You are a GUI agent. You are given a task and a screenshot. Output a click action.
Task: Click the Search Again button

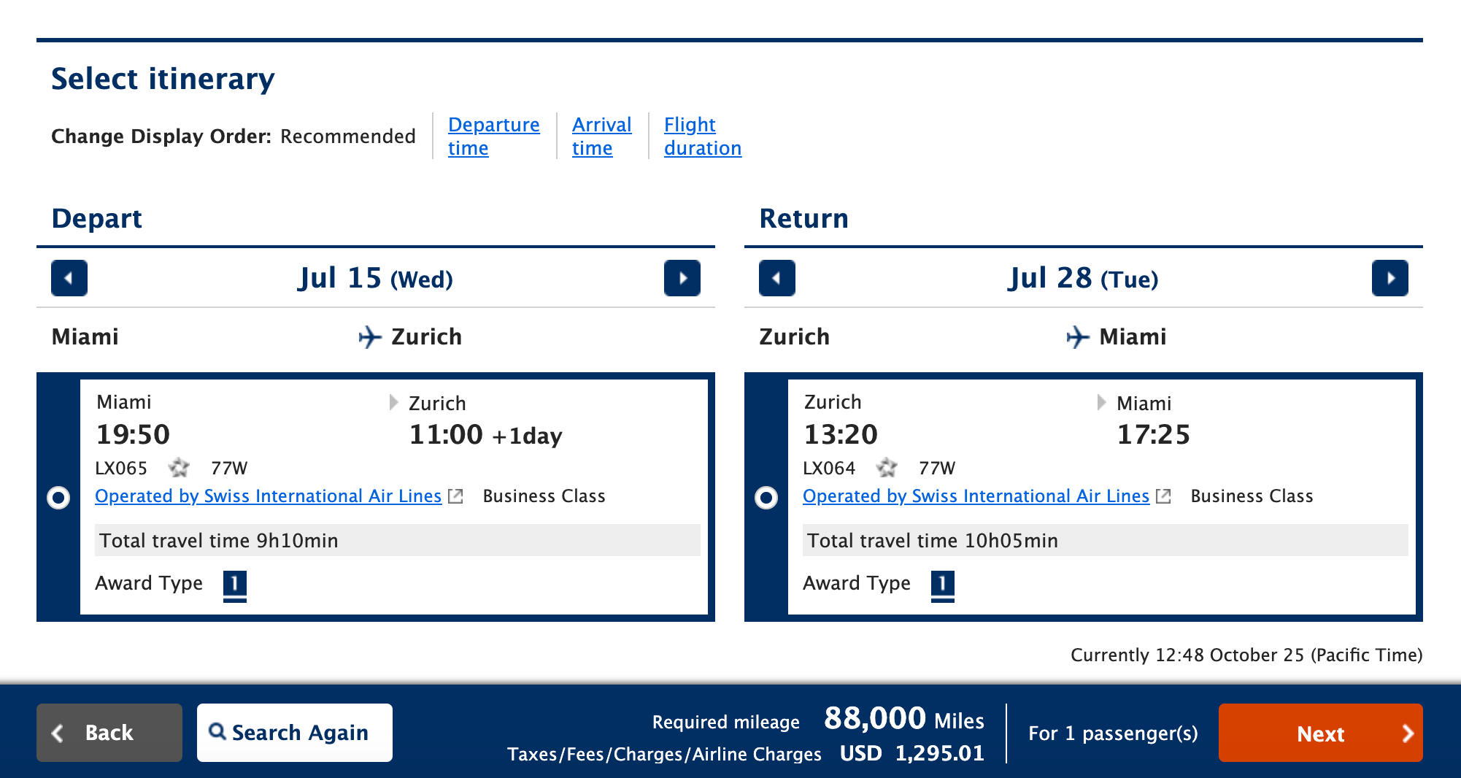[295, 733]
